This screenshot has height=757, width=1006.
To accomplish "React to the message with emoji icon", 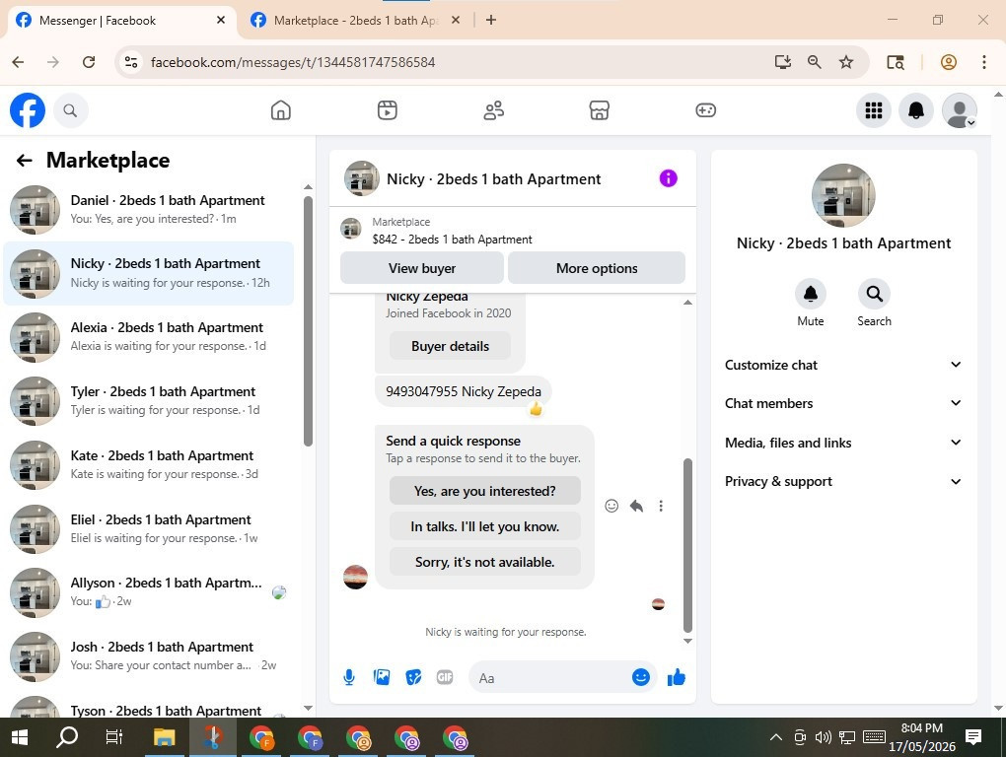I will pyautogui.click(x=611, y=506).
